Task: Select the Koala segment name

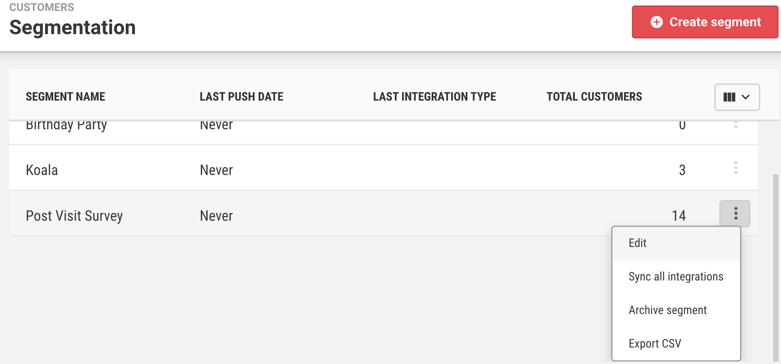Action: 42,170
